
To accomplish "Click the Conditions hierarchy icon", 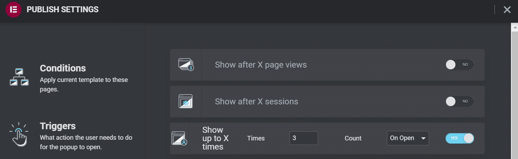I will click(x=19, y=77).
